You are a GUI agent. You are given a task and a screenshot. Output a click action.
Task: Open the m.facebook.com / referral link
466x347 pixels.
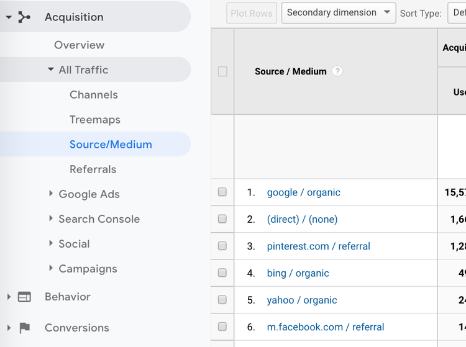point(326,327)
